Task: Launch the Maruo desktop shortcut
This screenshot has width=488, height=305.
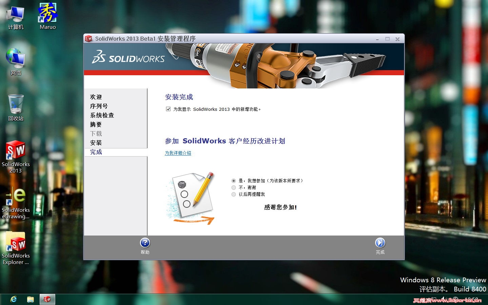Action: [x=48, y=16]
